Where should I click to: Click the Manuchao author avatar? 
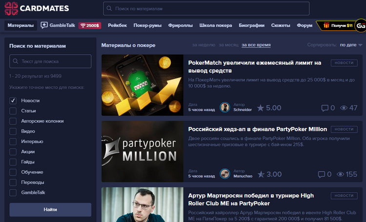pyautogui.click(x=225, y=174)
